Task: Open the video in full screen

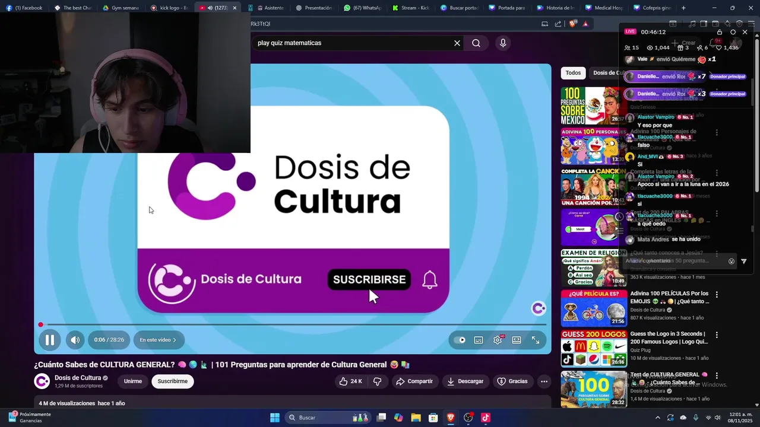Action: [x=536, y=340]
